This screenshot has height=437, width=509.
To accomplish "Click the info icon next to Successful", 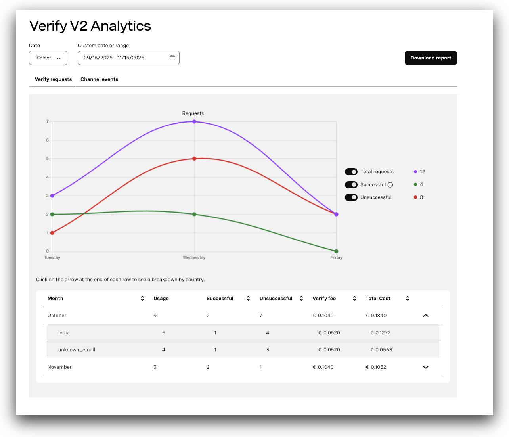I will (x=391, y=185).
